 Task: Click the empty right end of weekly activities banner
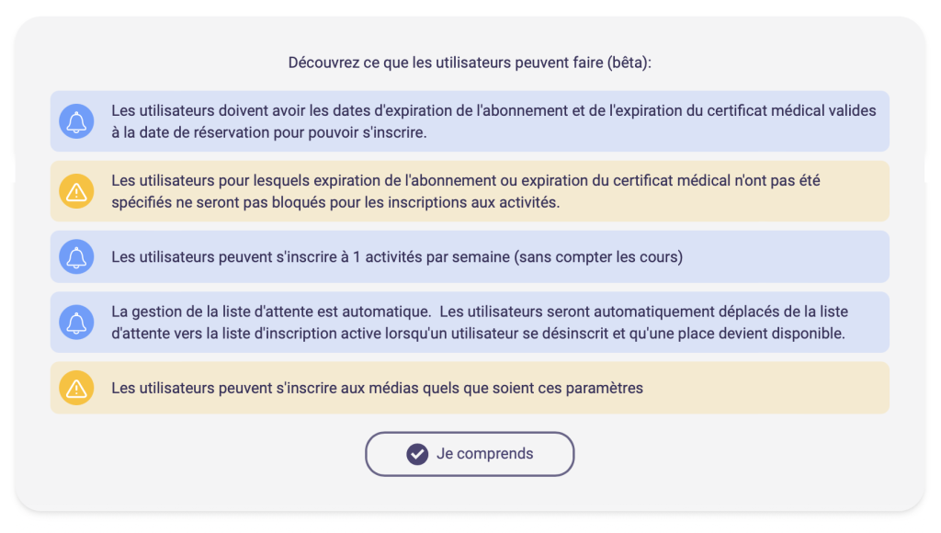click(x=809, y=257)
